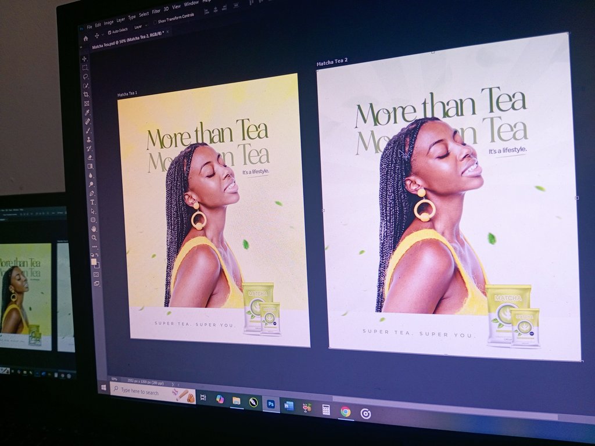Toggle the Auto-Select checkbox
This screenshot has width=595, height=446.
click(x=110, y=33)
